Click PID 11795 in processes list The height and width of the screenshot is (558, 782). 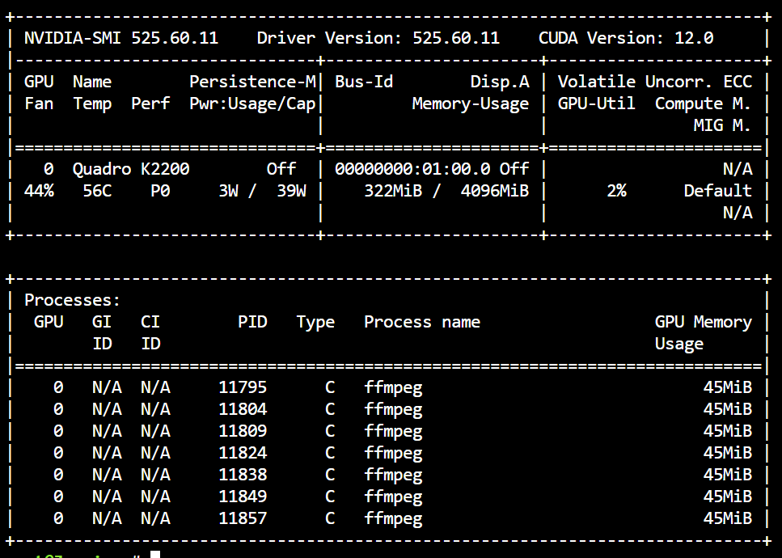[x=243, y=387]
